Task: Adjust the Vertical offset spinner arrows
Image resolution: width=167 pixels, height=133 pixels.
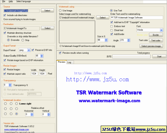Action: pos(49,114)
